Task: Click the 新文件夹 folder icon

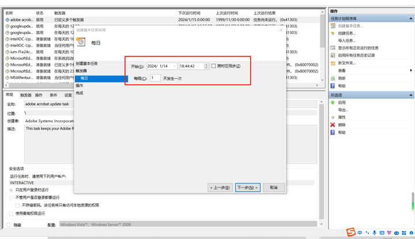Action: click(x=333, y=64)
